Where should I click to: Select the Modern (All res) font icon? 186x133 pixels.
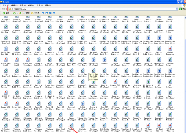pos(115,82)
